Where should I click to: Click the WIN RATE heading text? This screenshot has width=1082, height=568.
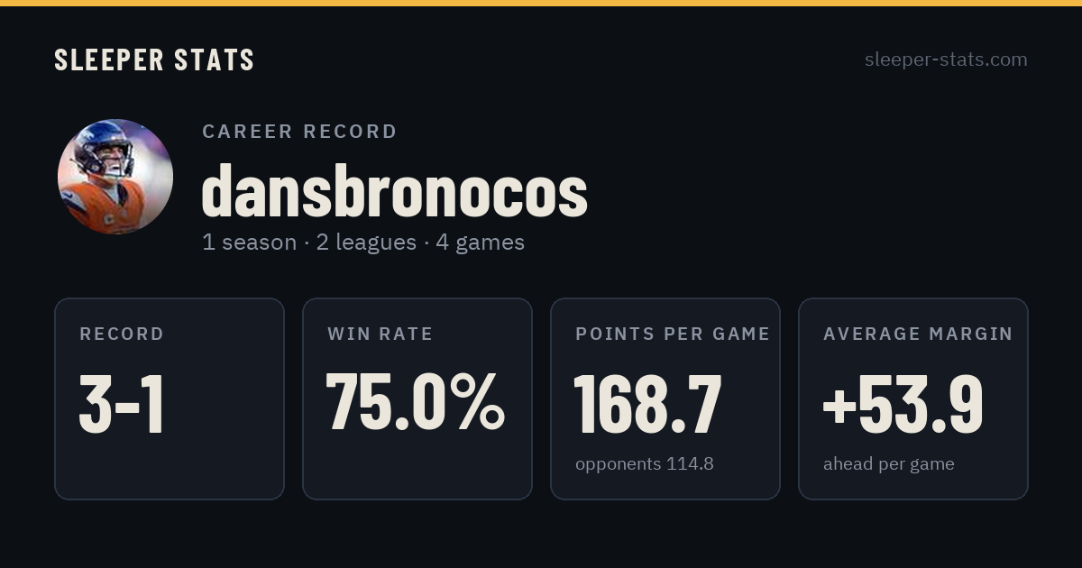click(x=380, y=334)
